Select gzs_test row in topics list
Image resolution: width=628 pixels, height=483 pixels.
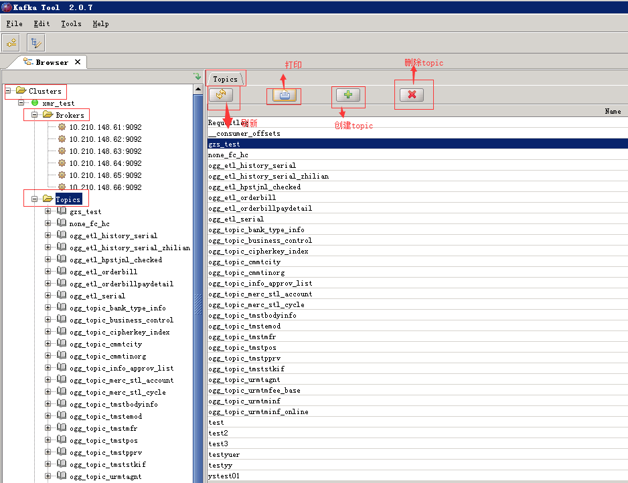pyautogui.click(x=417, y=144)
